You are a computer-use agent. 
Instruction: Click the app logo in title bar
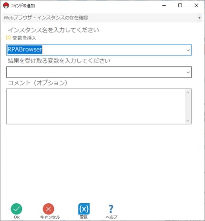pos(6,6)
